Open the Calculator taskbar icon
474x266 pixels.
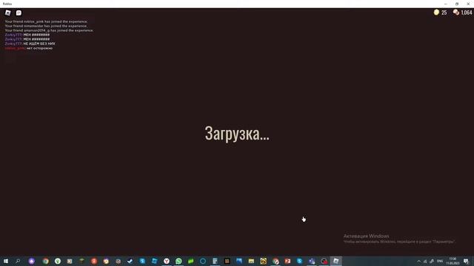tap(215, 261)
